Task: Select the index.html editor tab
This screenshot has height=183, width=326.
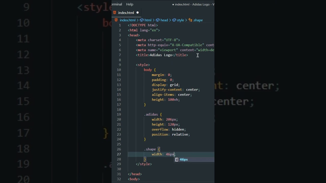Action: [x=127, y=13]
